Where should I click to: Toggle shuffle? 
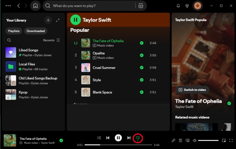click(x=99, y=138)
